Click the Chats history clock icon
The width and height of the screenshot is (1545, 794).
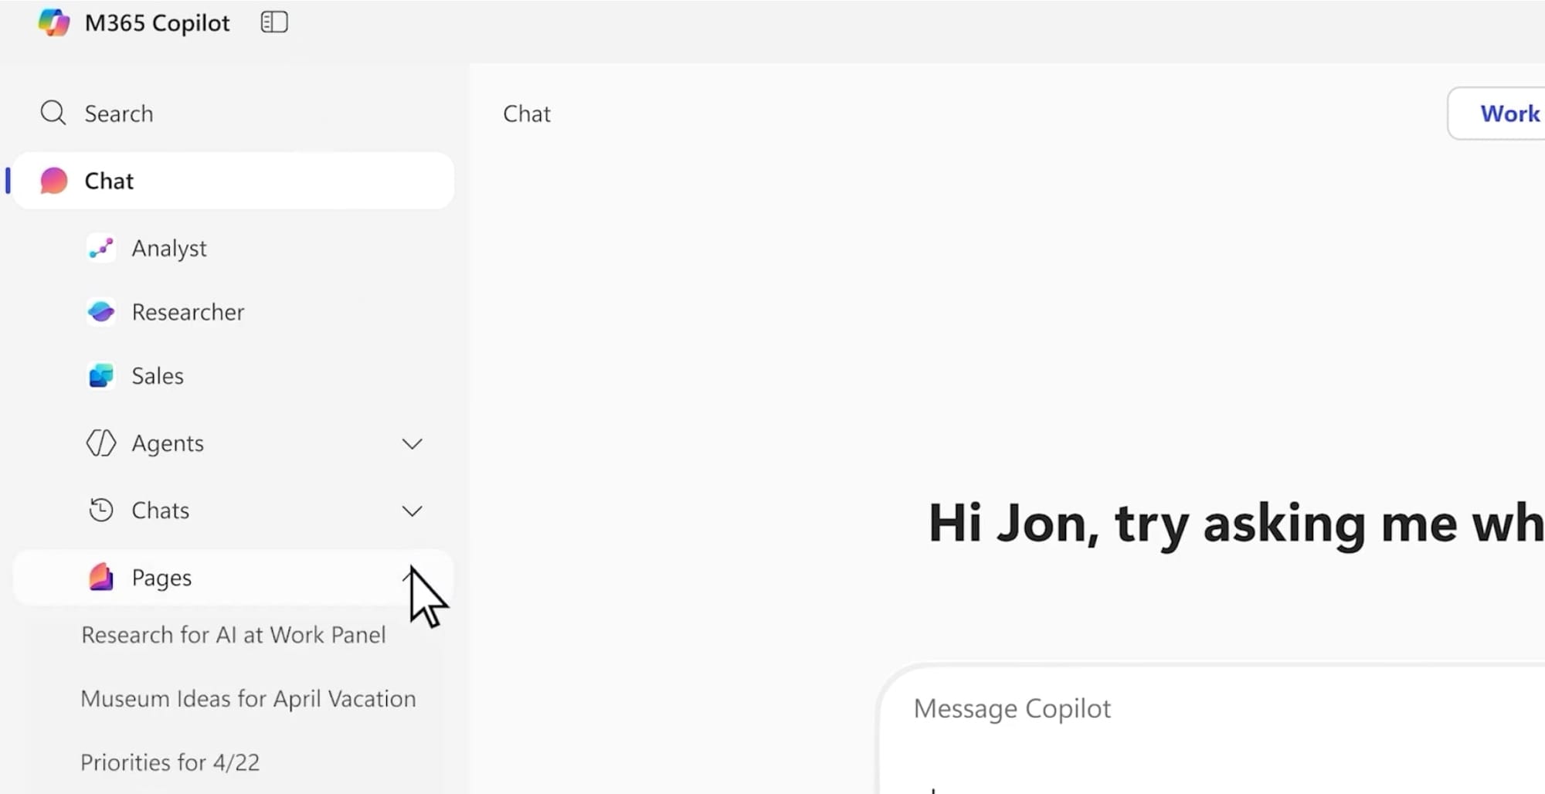[101, 511]
